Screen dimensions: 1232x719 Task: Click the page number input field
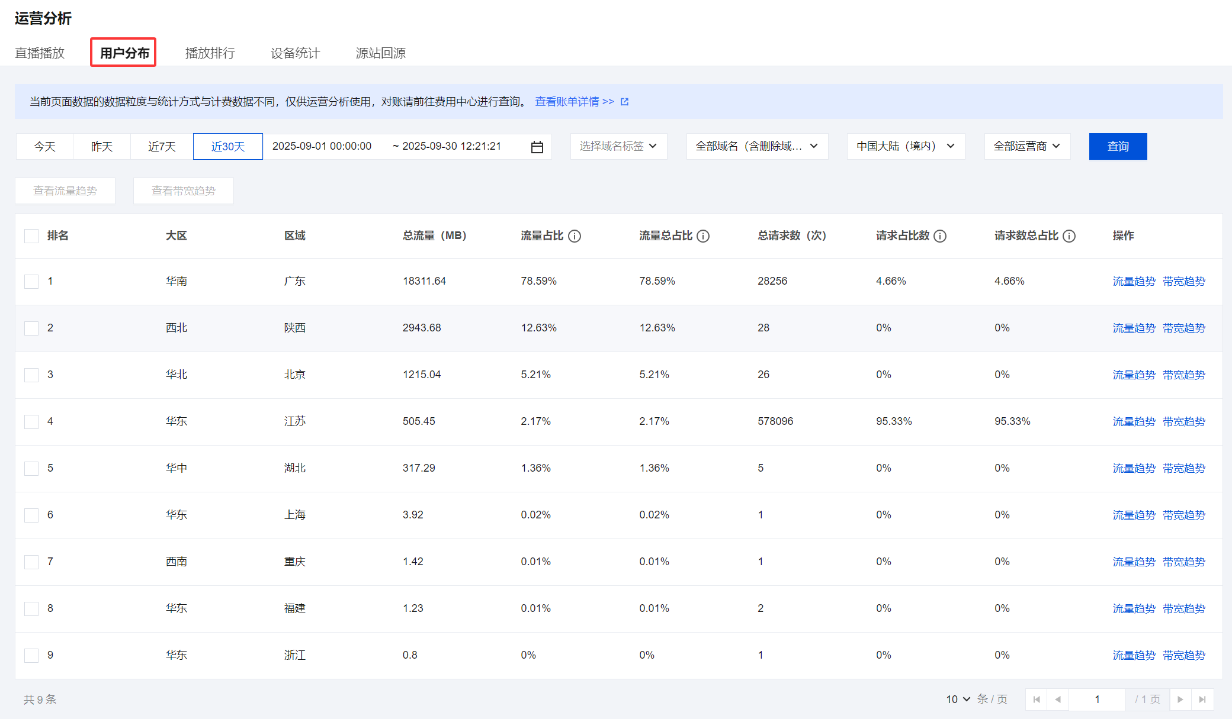click(1097, 699)
